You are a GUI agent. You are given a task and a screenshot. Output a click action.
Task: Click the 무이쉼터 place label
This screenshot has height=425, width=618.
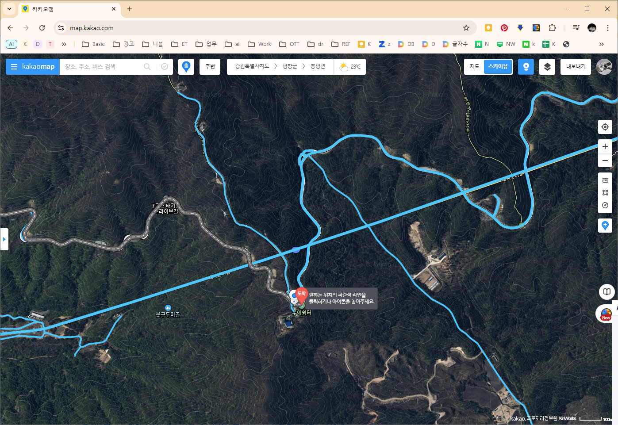[x=302, y=313]
